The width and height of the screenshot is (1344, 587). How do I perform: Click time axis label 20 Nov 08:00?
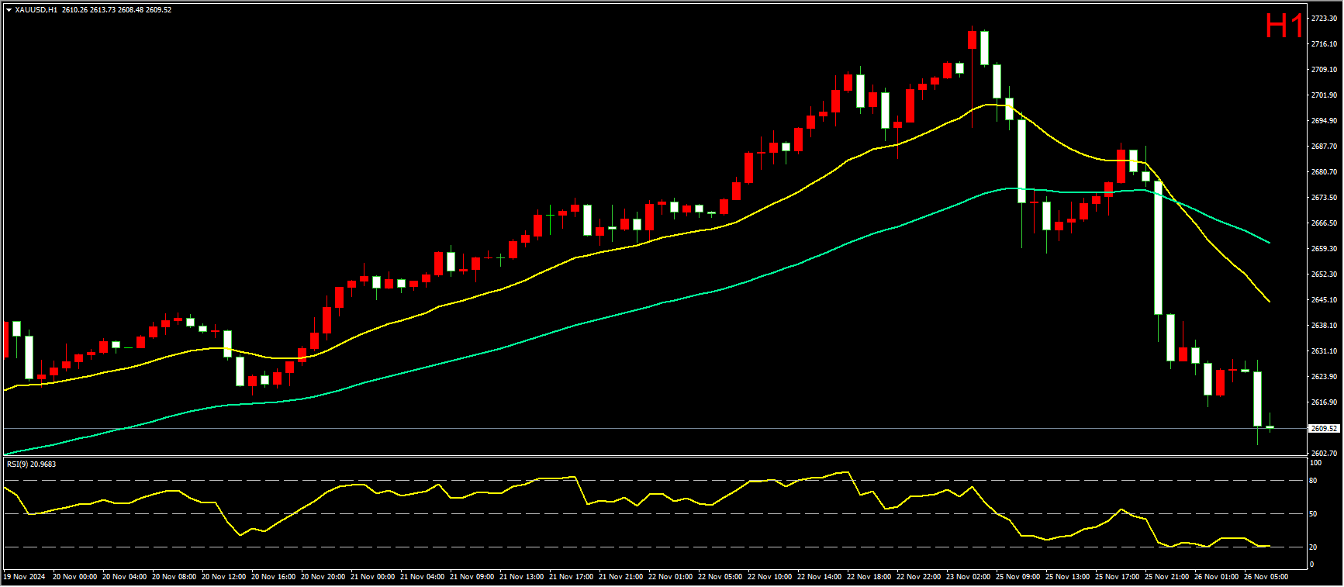click(x=174, y=577)
